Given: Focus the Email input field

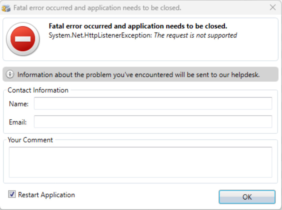Looking at the screenshot, I should pyautogui.click(x=153, y=122).
